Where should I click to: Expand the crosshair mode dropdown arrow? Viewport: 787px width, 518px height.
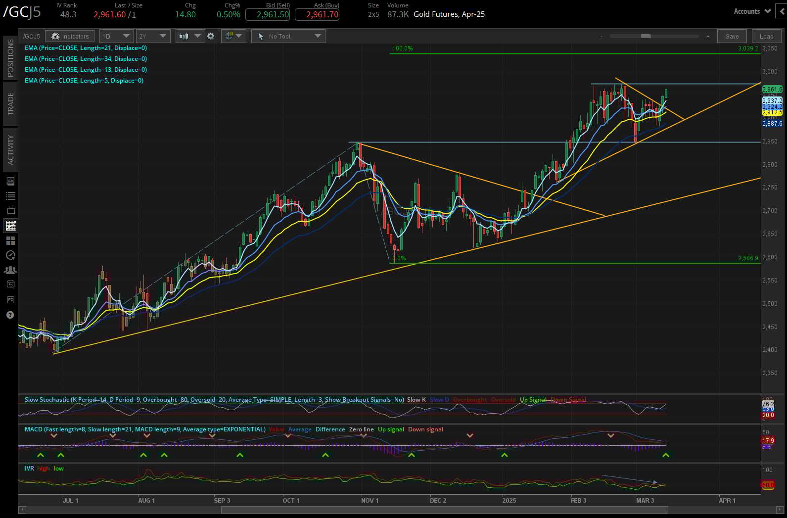click(x=239, y=36)
